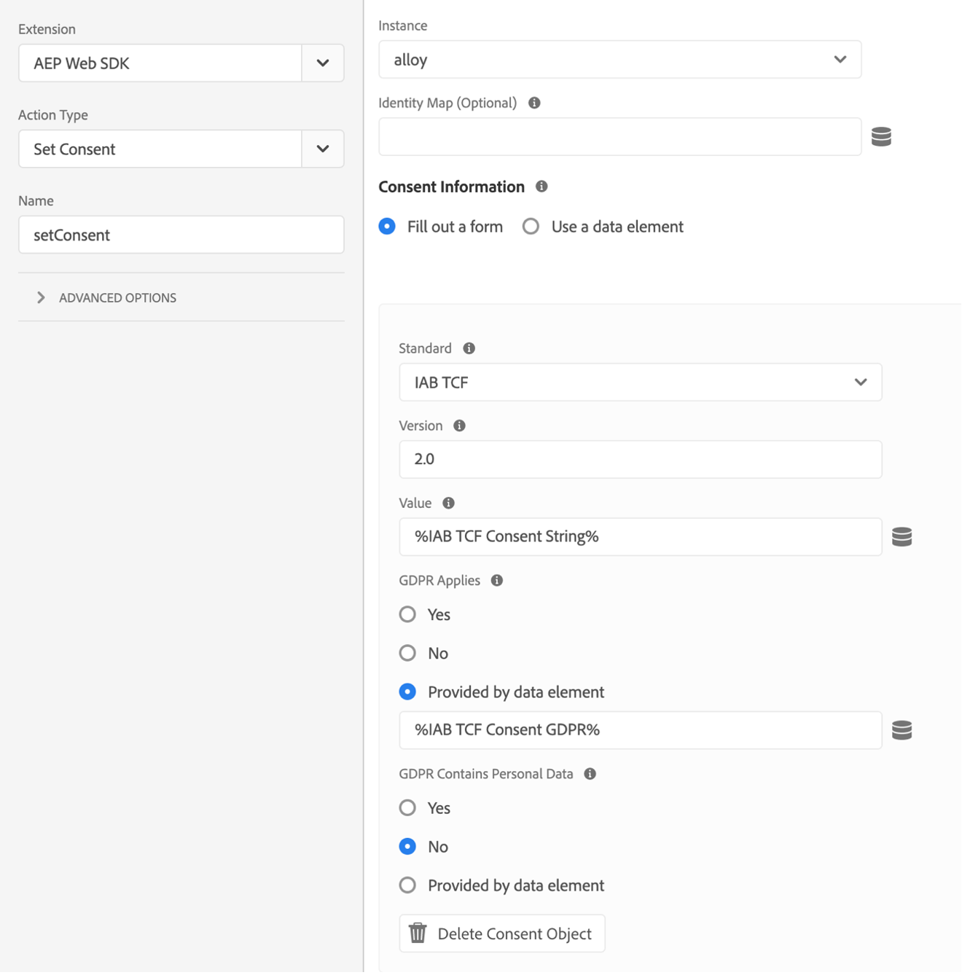This screenshot has height=975, width=962.
Task: Click the Version info icon
Action: coord(459,426)
